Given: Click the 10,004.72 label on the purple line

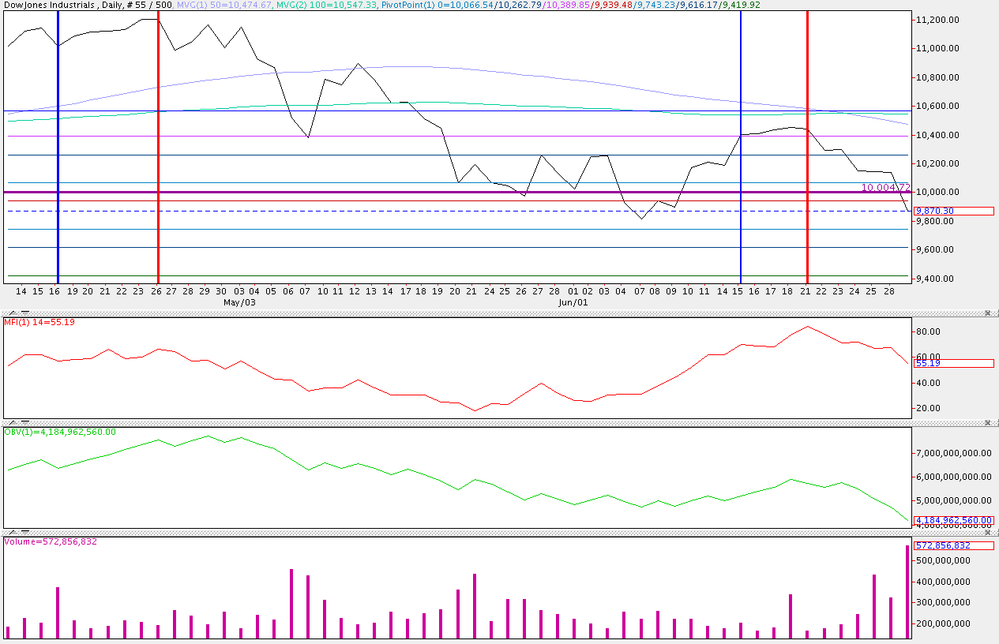Looking at the screenshot, I should click(x=885, y=187).
